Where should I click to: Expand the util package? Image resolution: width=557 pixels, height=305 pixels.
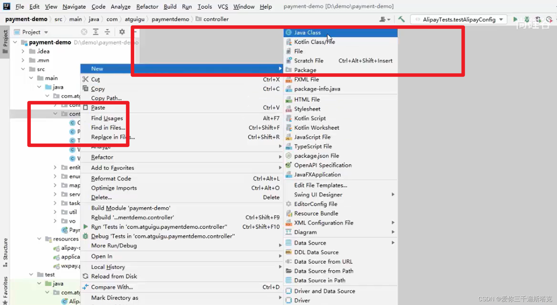pyautogui.click(x=55, y=212)
